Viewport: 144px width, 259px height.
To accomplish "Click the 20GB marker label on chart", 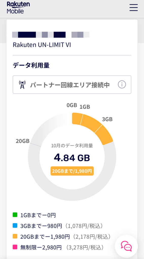I will tap(23, 141).
